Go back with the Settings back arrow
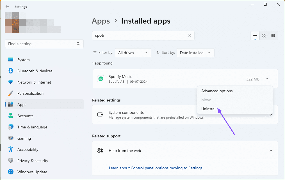Screen dimensions: 285x180 [7, 6]
